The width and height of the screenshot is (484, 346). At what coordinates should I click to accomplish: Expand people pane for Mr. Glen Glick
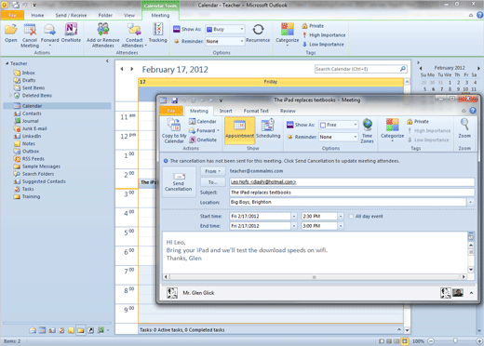click(x=471, y=293)
